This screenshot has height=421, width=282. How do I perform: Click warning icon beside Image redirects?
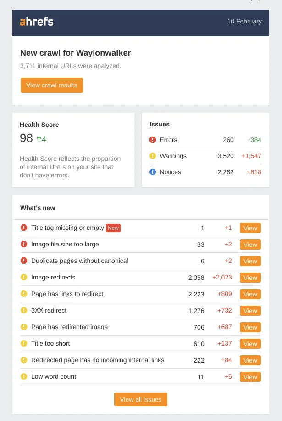[24, 277]
